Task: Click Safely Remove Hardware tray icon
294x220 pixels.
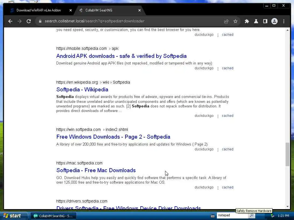Action: 273,216
